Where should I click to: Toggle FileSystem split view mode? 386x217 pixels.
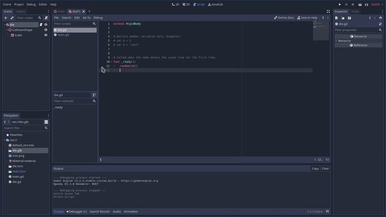[46, 122]
